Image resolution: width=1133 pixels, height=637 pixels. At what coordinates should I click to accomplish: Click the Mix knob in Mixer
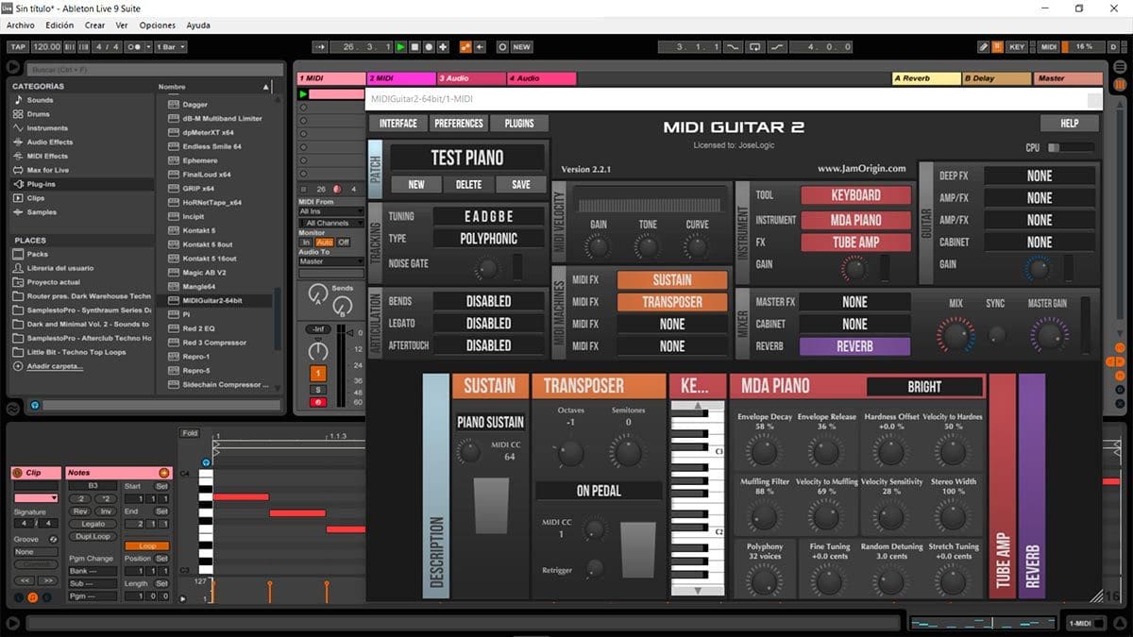[955, 334]
